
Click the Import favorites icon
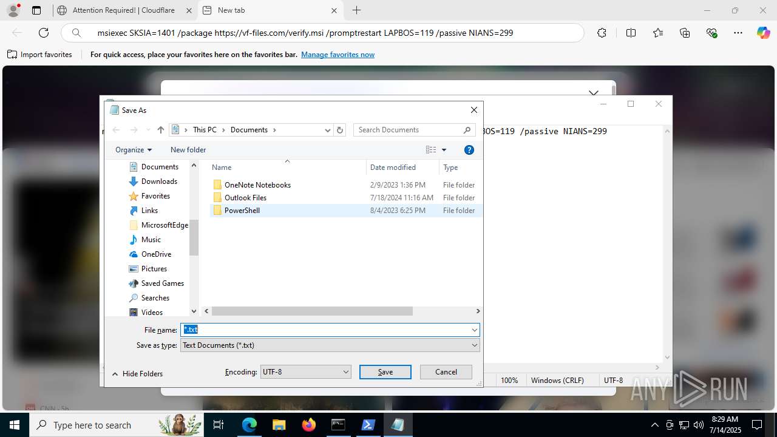[x=12, y=55]
